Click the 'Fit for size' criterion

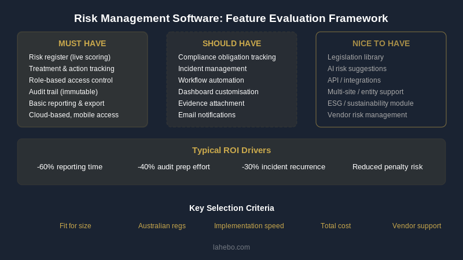[75, 226]
